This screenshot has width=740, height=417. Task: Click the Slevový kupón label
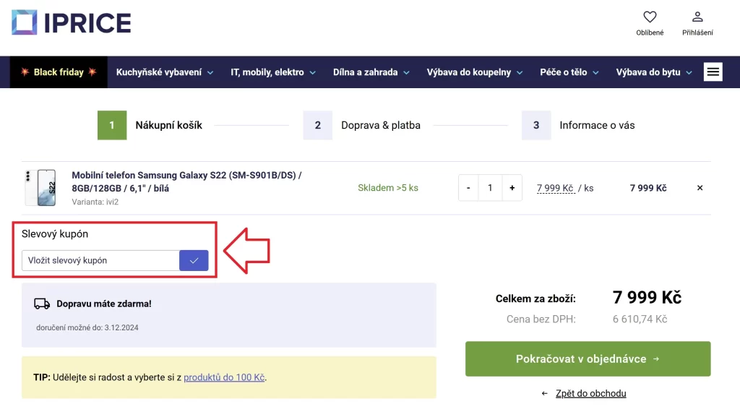click(x=55, y=234)
